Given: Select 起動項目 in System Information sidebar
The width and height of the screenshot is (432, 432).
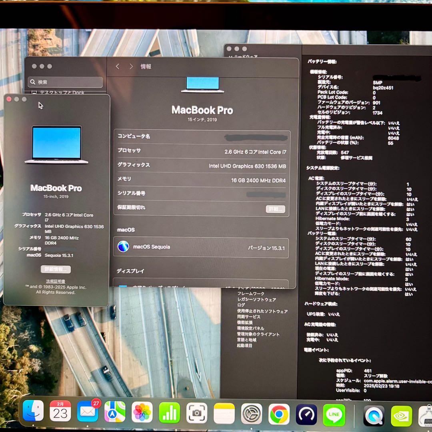Looking at the screenshot, I should point(245,346).
